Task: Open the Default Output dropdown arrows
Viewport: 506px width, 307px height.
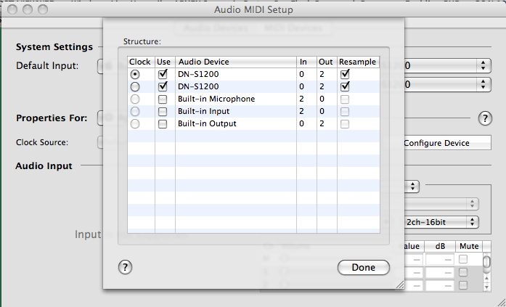Action: [x=483, y=84]
